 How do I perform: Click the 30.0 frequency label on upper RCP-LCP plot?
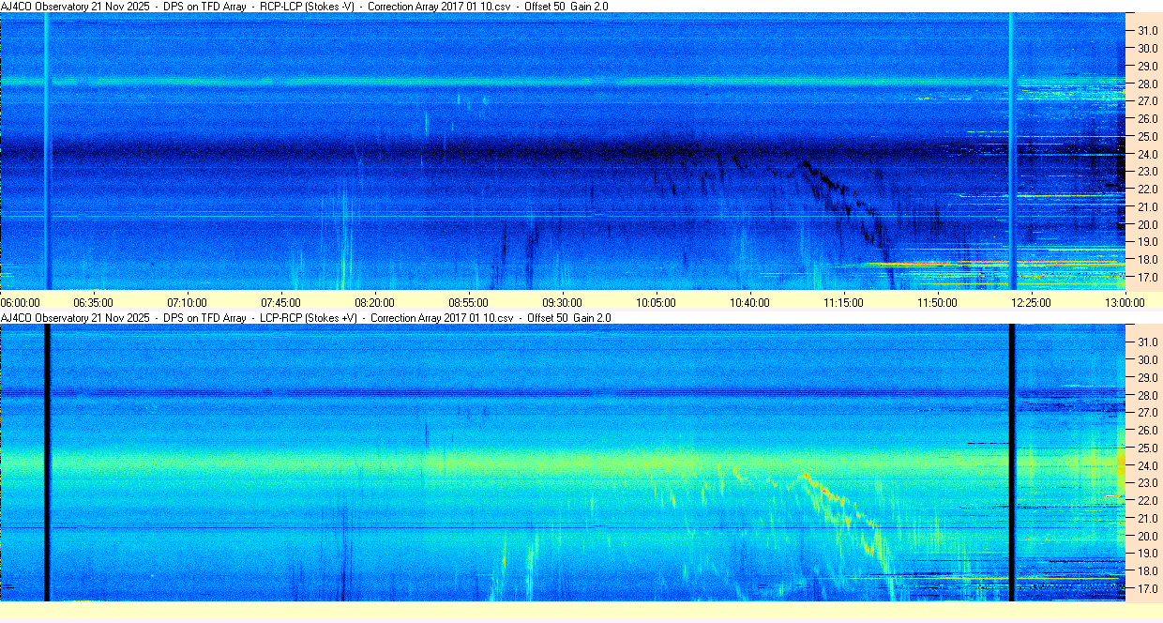click(1148, 48)
